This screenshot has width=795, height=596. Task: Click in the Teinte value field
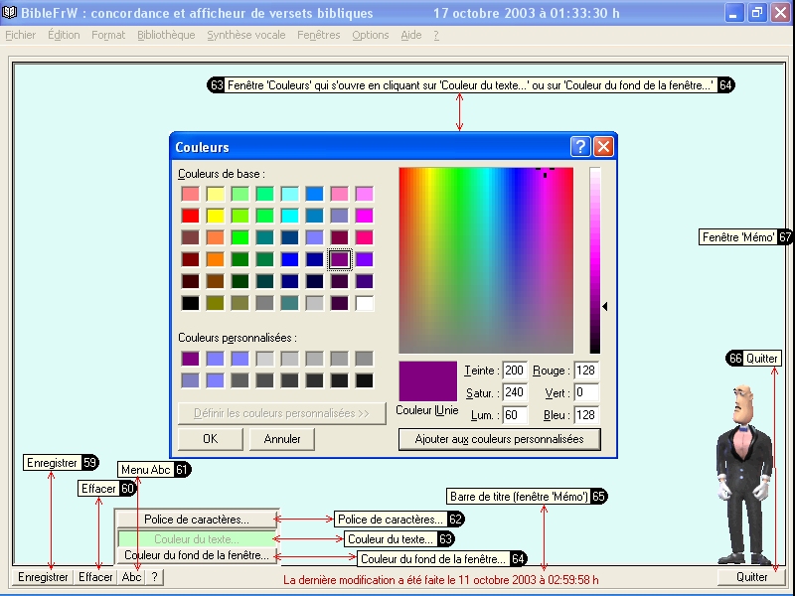pos(514,371)
